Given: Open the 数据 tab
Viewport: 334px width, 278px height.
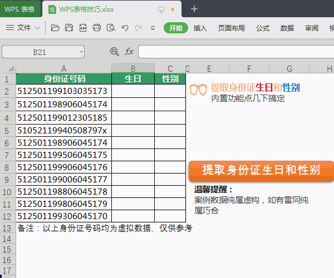Looking at the screenshot, I should (x=287, y=28).
